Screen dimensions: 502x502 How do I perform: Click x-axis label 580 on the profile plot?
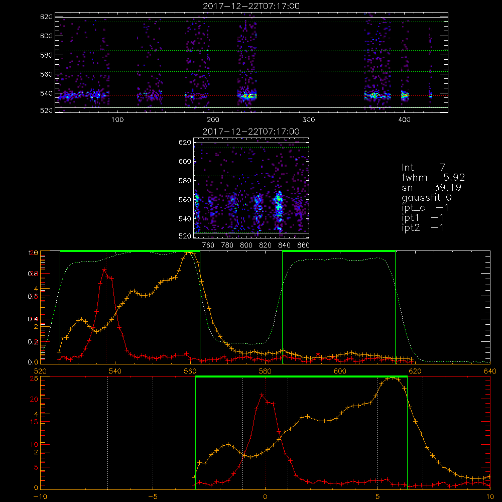tap(265, 371)
